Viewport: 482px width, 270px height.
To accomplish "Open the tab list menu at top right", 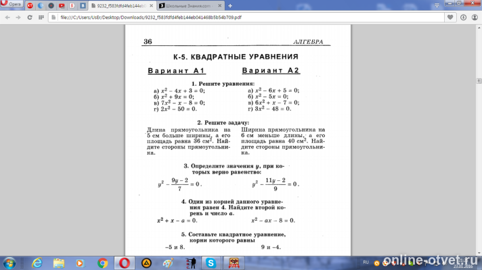I will [x=437, y=5].
